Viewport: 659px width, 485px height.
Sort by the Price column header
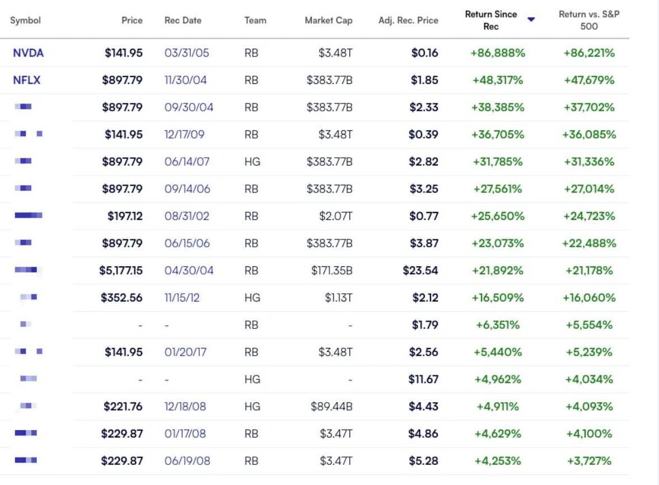[x=132, y=20]
